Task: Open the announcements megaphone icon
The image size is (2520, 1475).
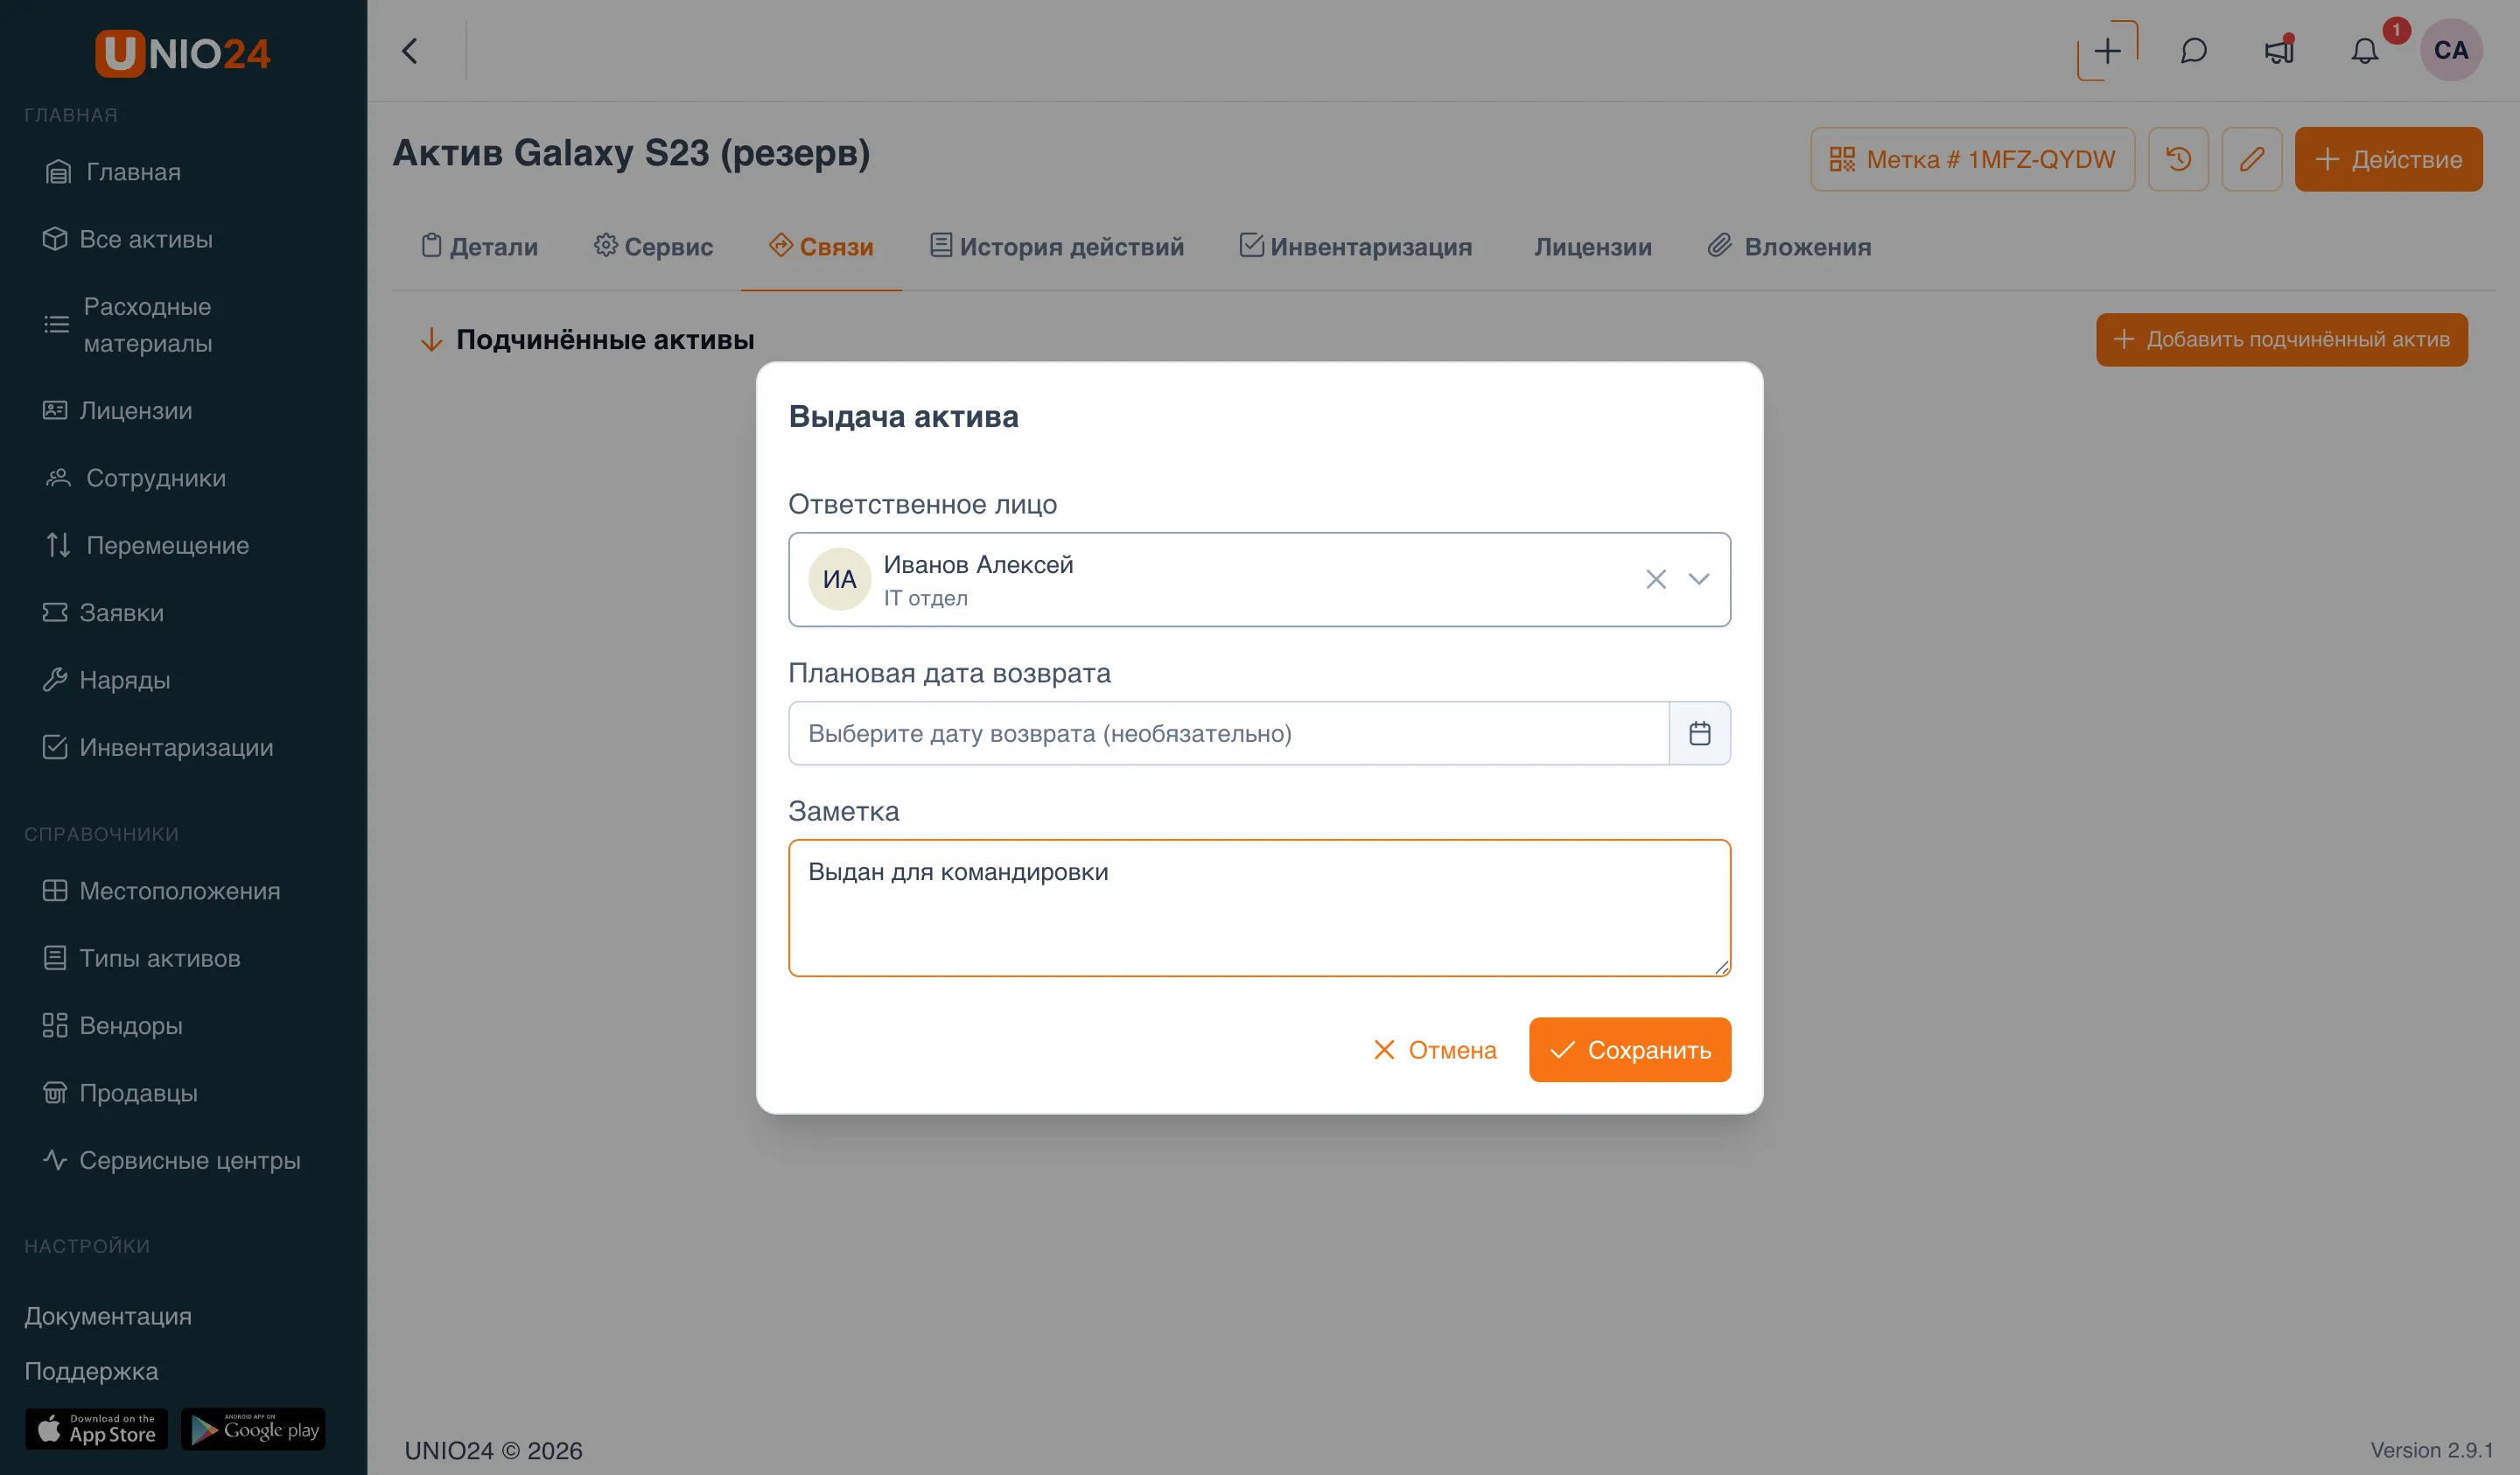Action: [2279, 51]
